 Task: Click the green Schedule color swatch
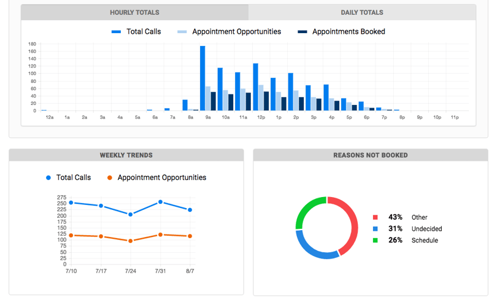coord(376,240)
